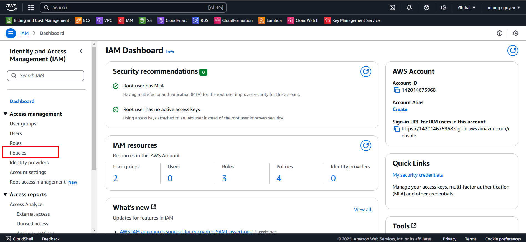Open the nhung nguyen account menu

pos(504,7)
